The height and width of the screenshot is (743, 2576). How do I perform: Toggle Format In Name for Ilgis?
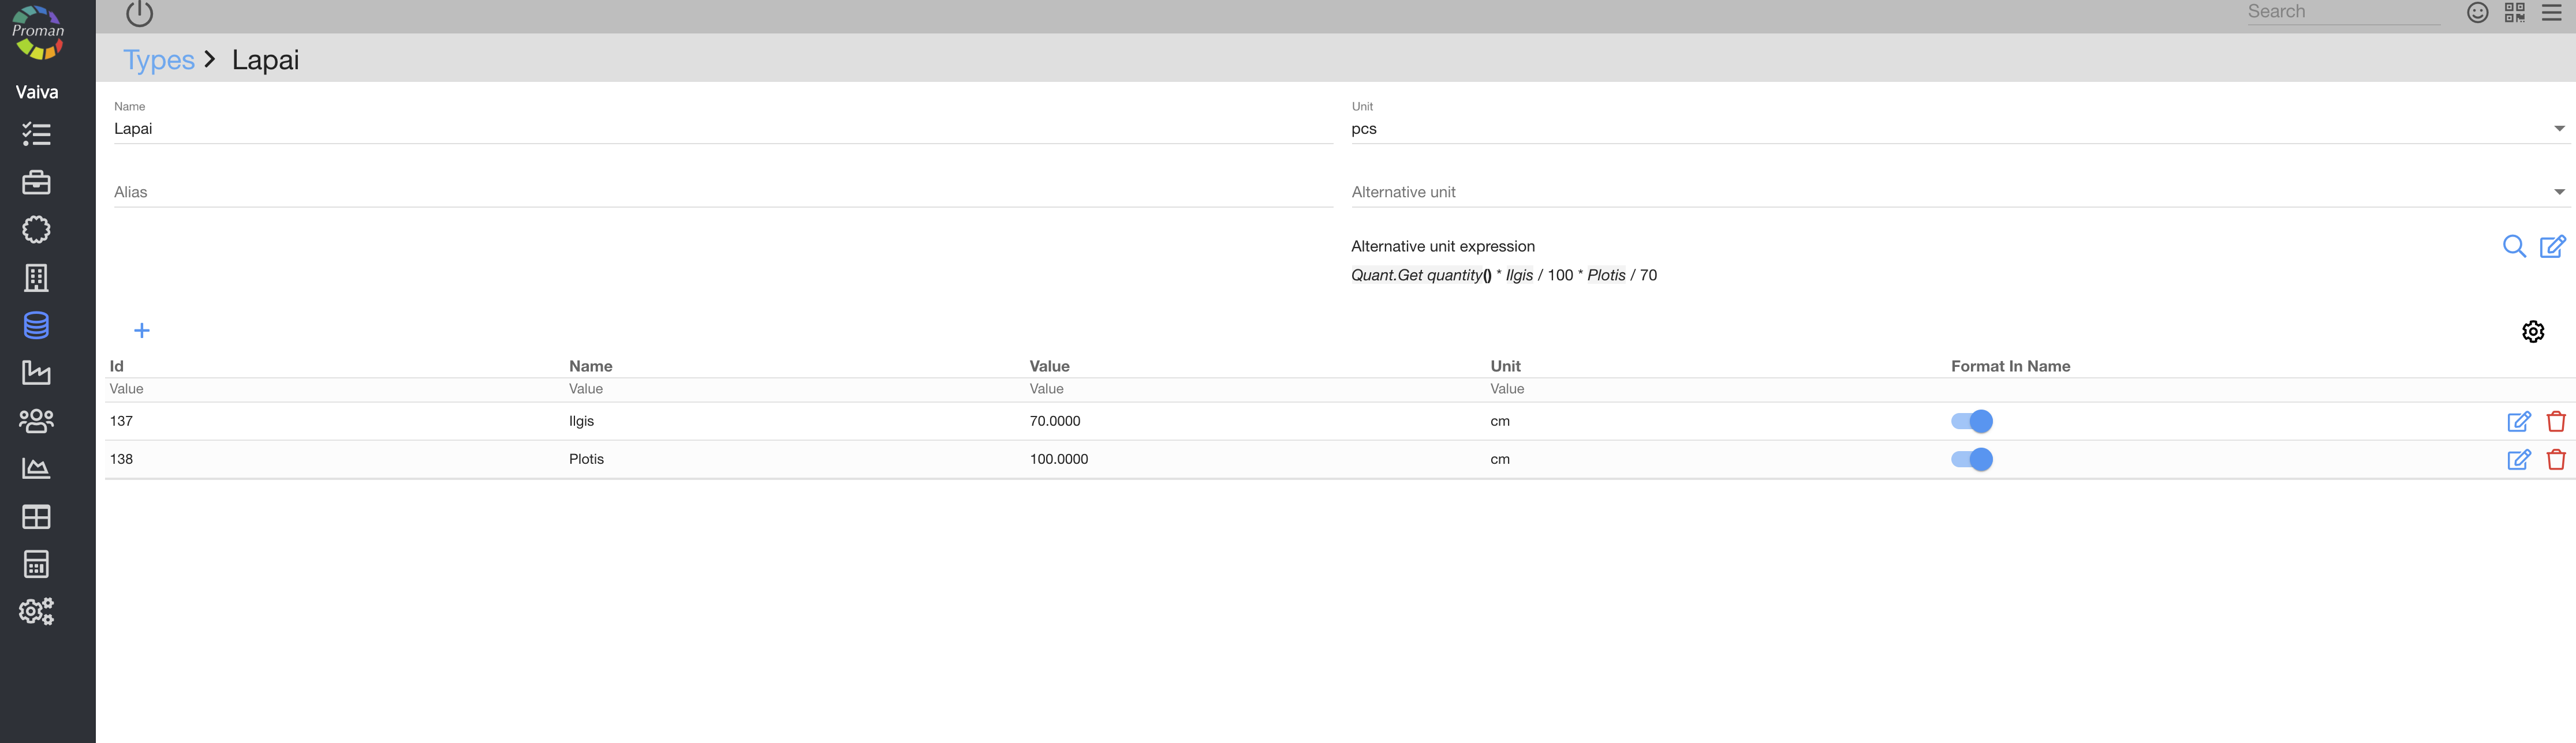click(x=1971, y=422)
